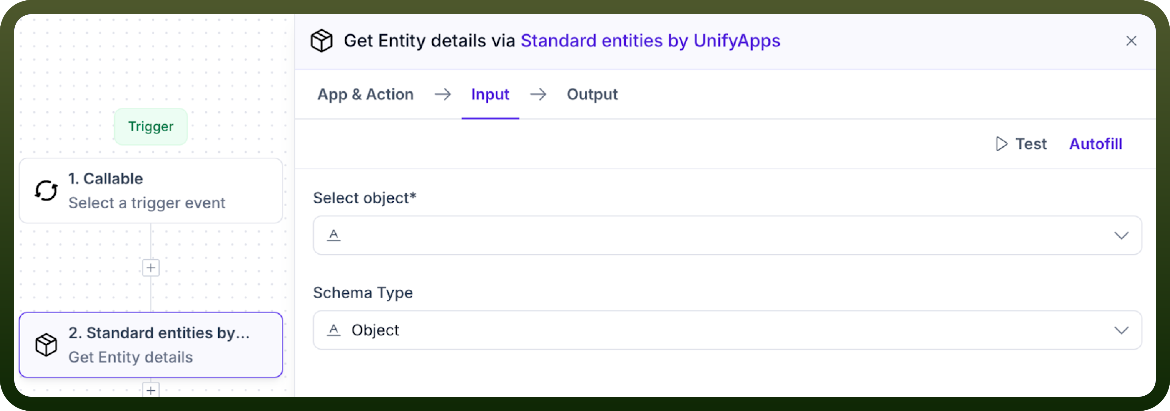
Task: Close the Get Entity details panel
Action: (x=1131, y=41)
